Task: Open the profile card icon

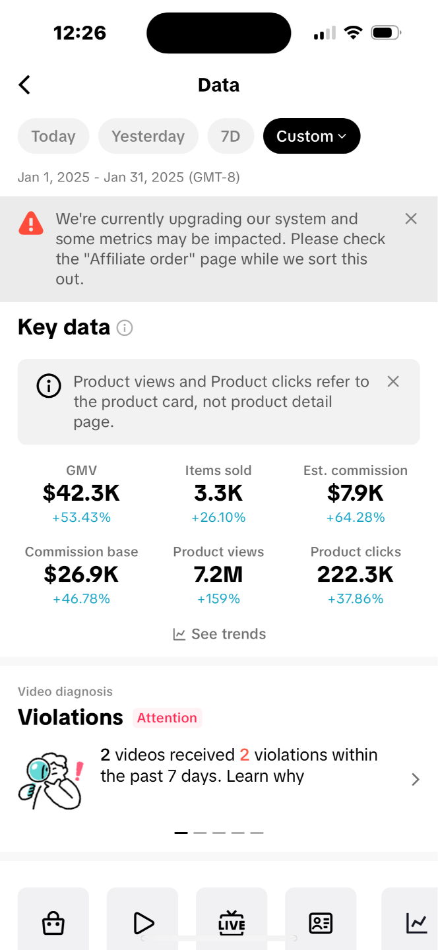Action: (321, 924)
